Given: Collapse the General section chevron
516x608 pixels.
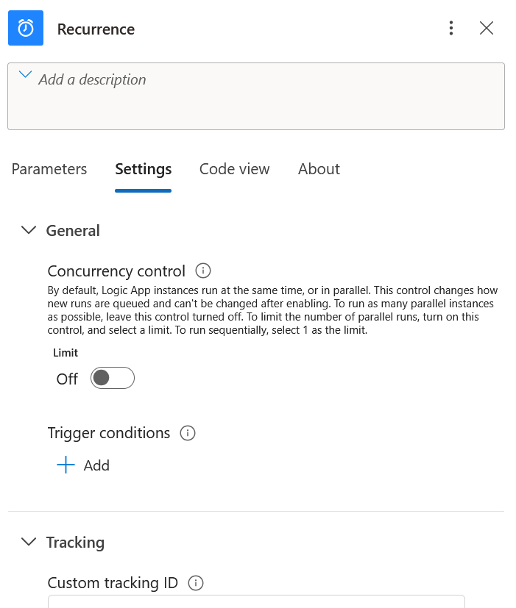Looking at the screenshot, I should pos(29,230).
